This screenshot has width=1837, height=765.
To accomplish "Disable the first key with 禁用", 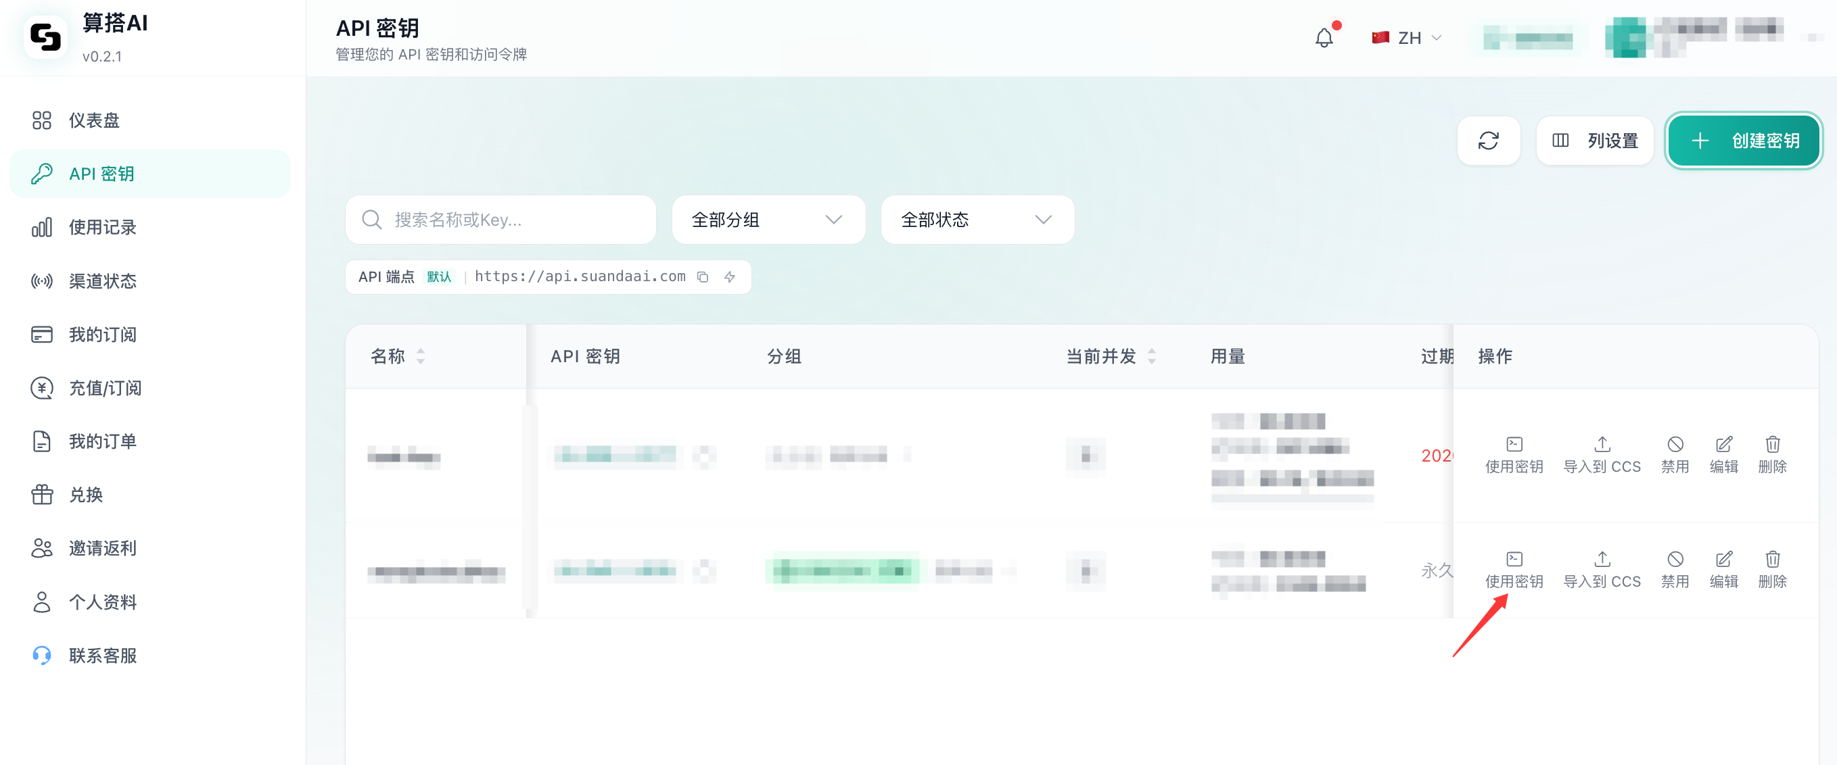I will [x=1675, y=455].
